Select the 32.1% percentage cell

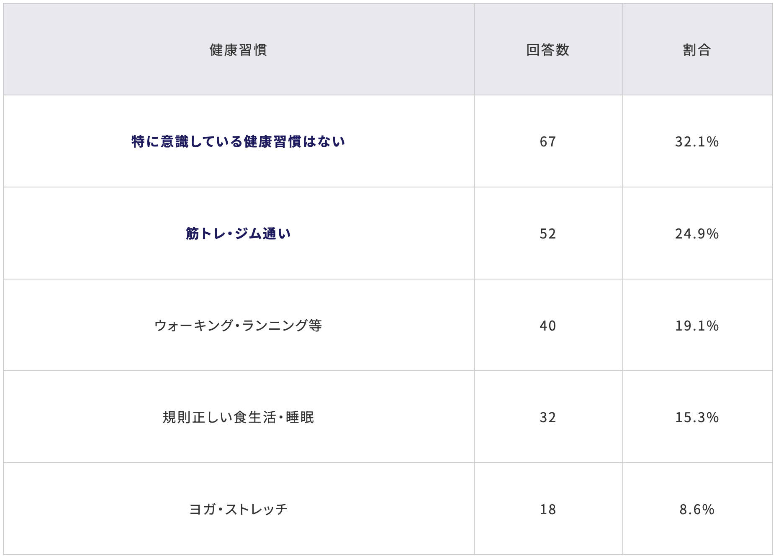[x=697, y=142]
